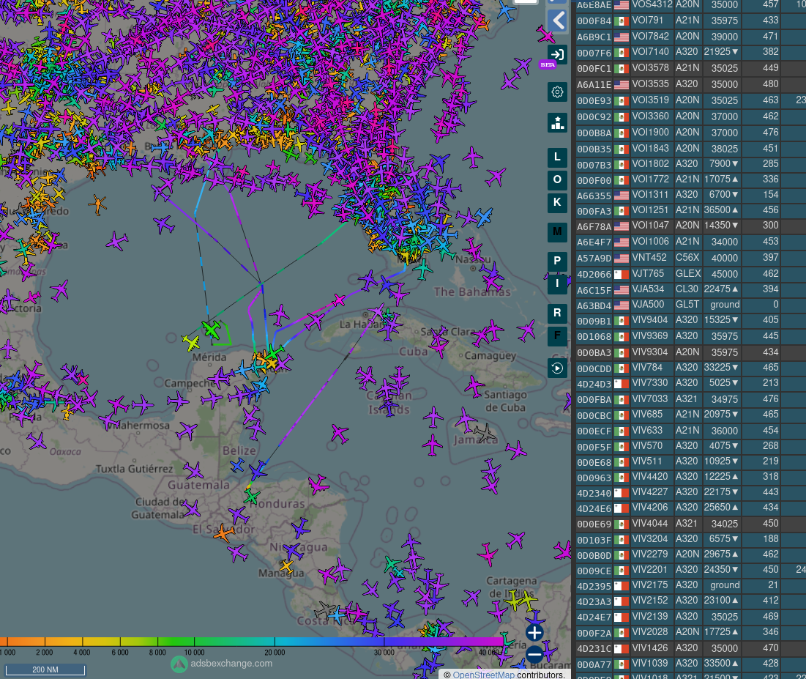The image size is (806, 679).
Task: Select the yellow aircraft west of Mérida
Action: click(x=191, y=342)
